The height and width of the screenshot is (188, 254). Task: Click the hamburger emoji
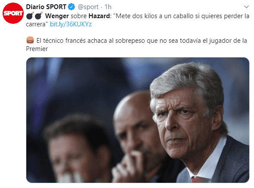tap(30, 40)
